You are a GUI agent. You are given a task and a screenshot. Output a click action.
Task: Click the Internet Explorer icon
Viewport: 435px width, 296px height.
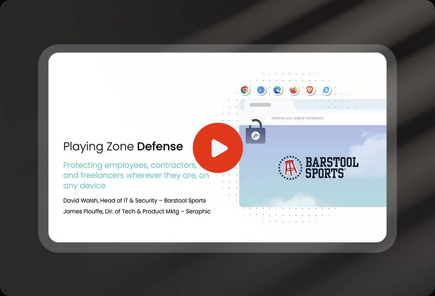point(326,90)
